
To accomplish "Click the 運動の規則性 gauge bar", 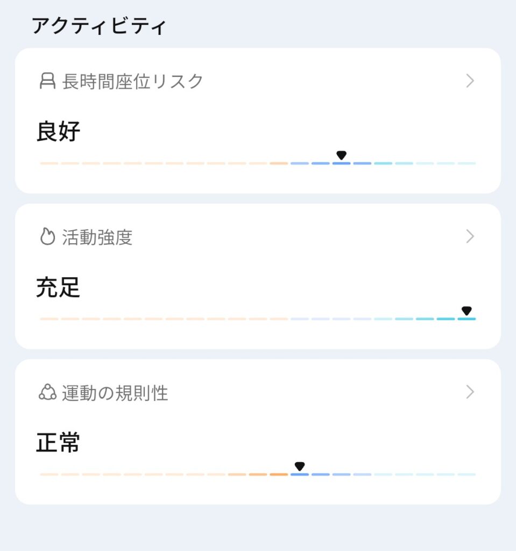I will (258, 475).
